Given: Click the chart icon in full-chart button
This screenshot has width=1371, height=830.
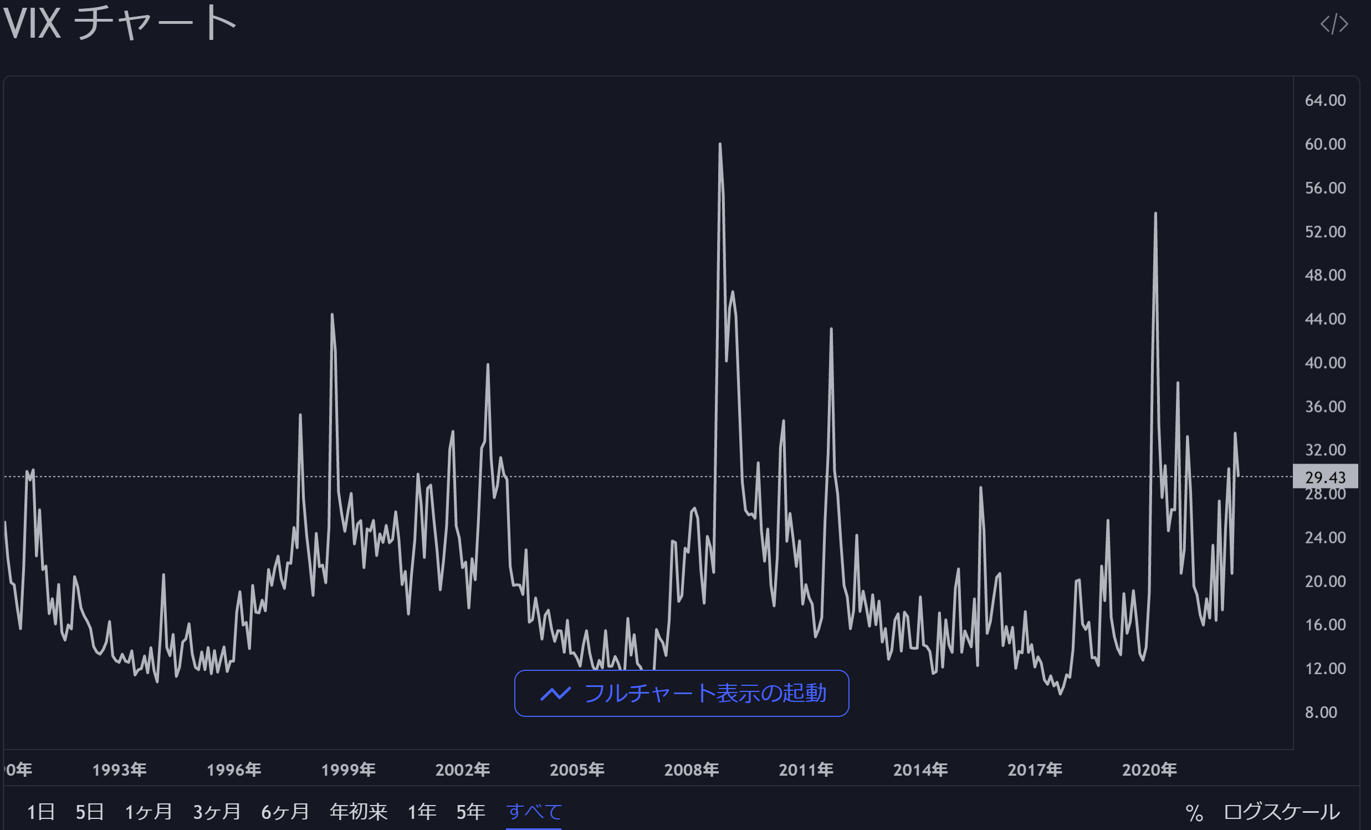Looking at the screenshot, I should coord(555,694).
